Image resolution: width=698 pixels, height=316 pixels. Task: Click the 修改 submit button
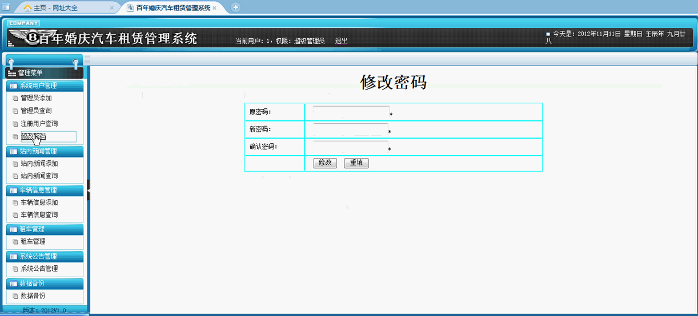coord(326,163)
